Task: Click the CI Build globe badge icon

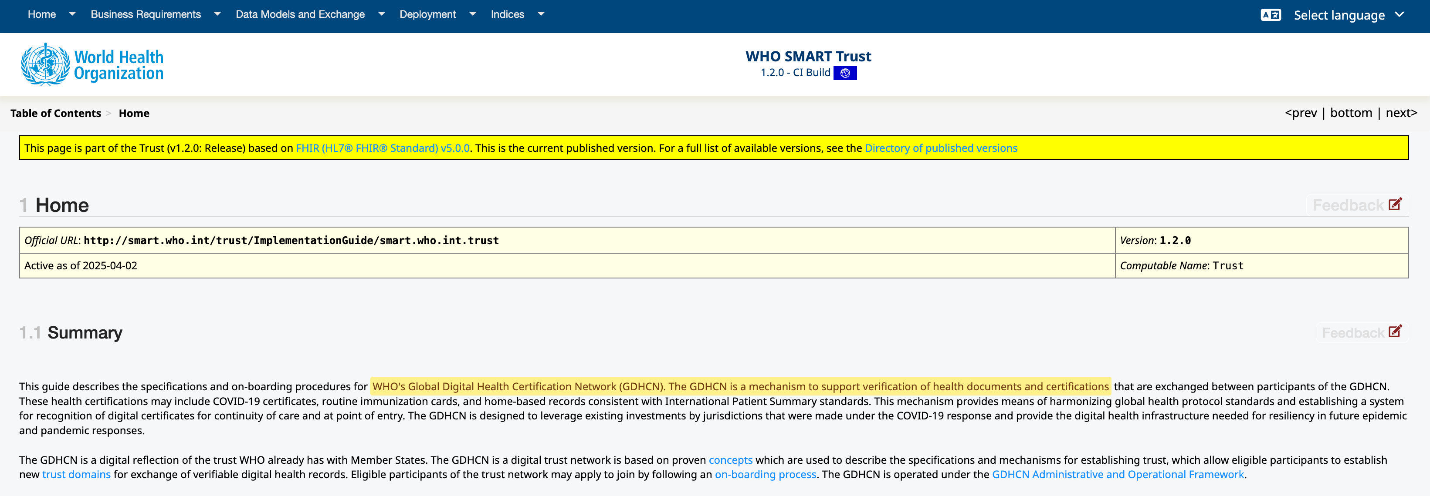Action: 844,73
